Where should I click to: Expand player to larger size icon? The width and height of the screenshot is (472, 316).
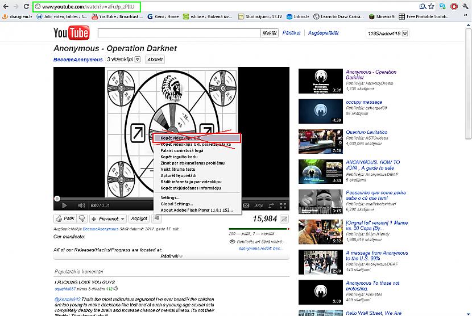click(x=271, y=205)
